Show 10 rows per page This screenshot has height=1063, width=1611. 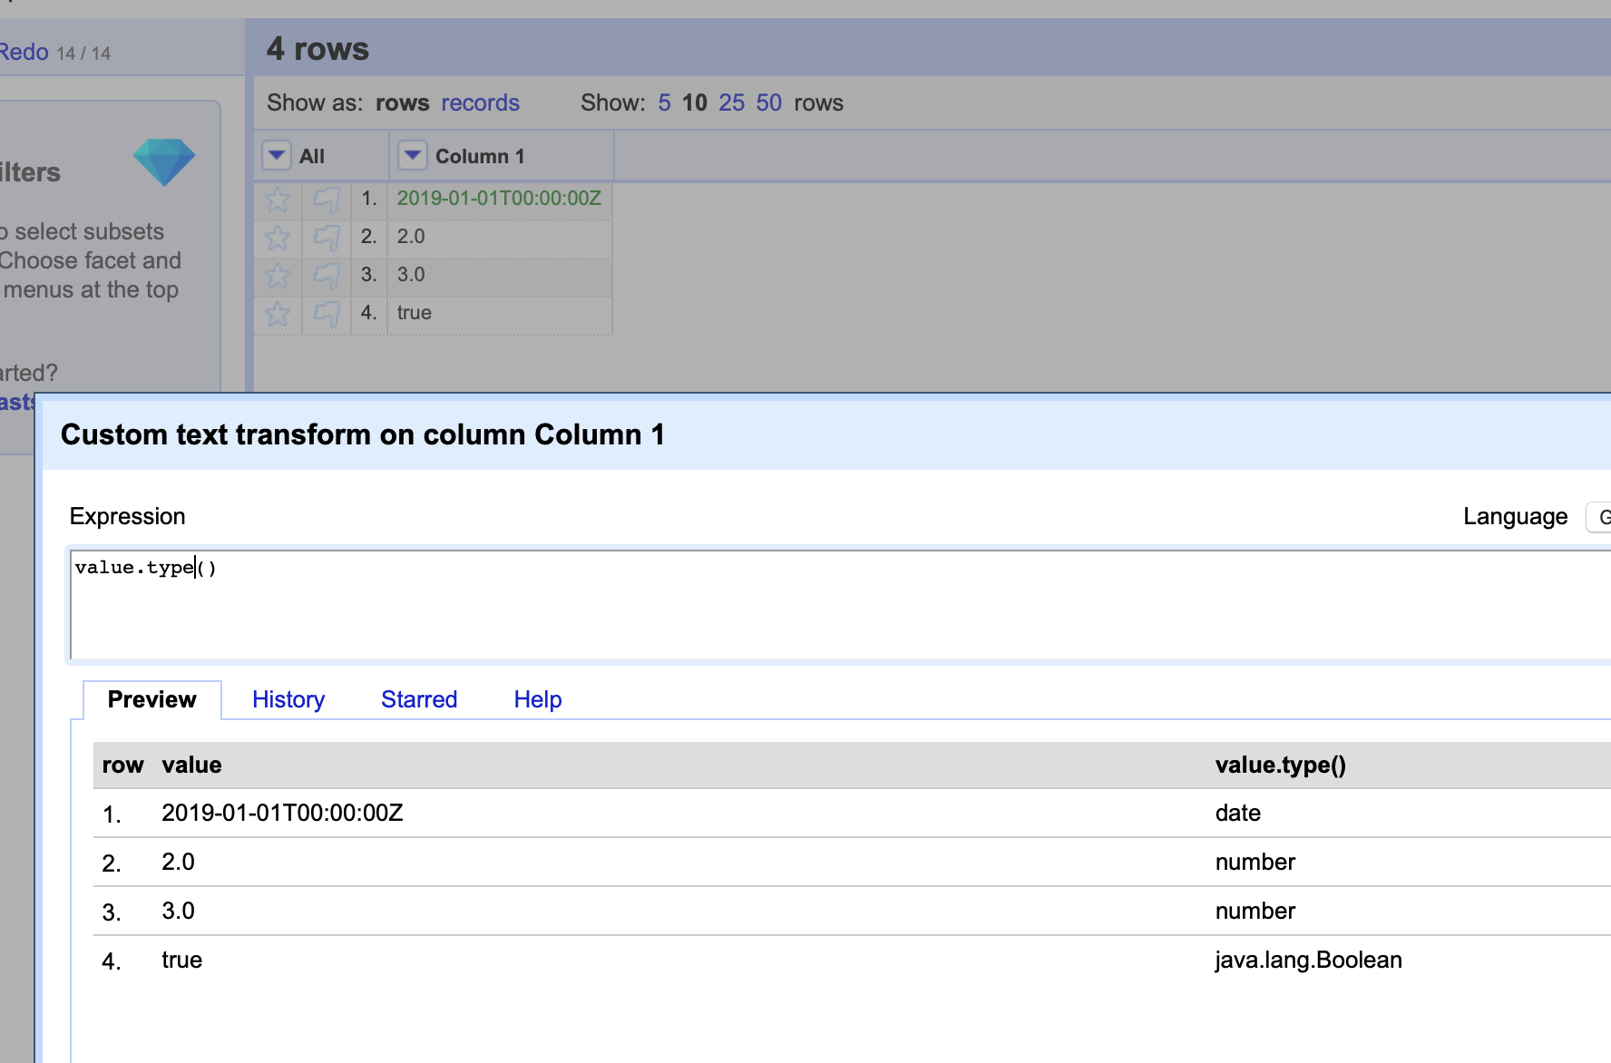click(695, 102)
